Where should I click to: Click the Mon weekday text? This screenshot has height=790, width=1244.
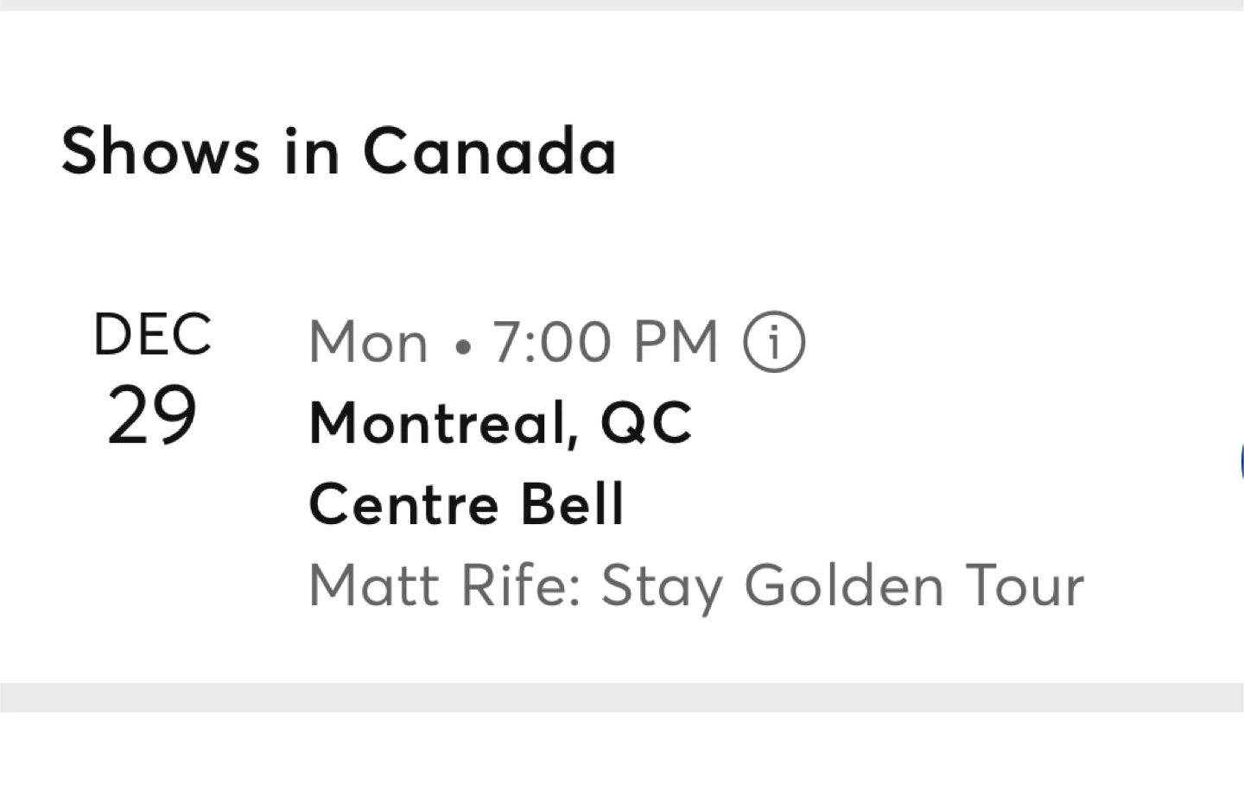[369, 342]
